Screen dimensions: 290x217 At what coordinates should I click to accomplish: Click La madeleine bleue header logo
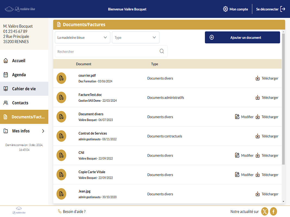(x=20, y=9)
